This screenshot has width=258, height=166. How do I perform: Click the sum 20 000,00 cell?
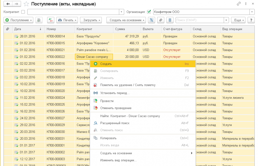click(127, 57)
